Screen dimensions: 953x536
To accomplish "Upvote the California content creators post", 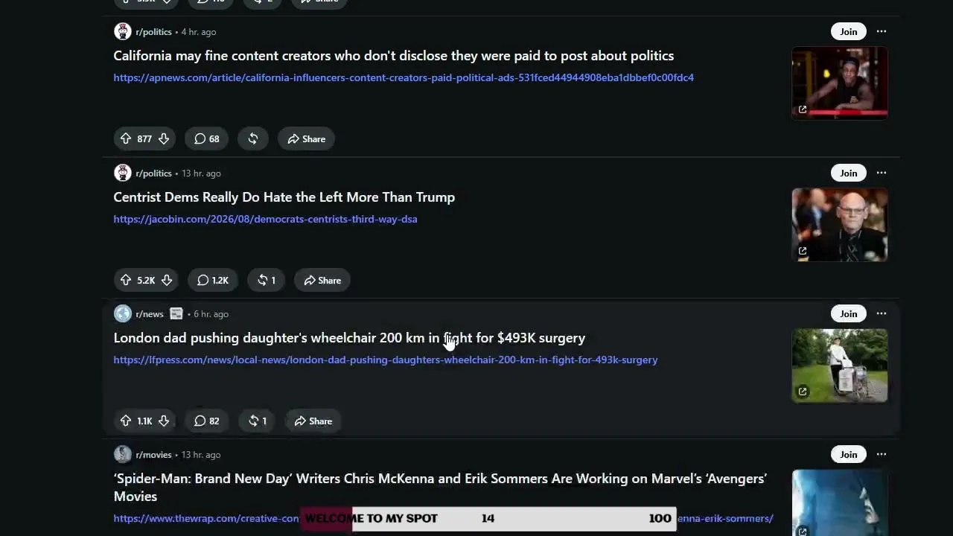I will click(126, 138).
